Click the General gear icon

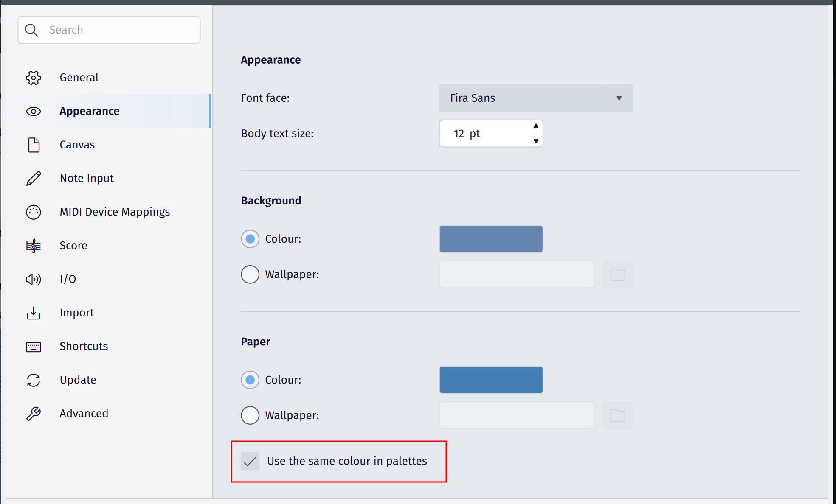click(x=34, y=78)
